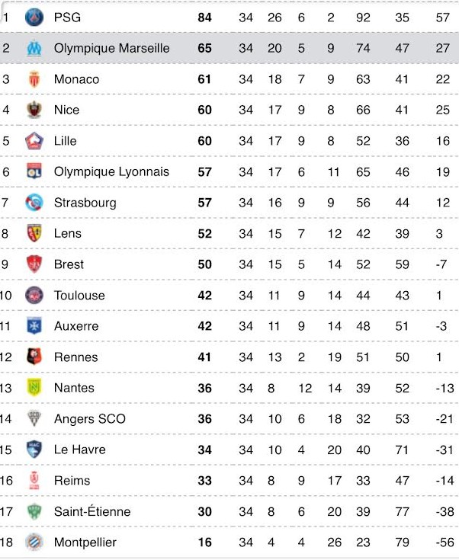459x560 pixels.
Task: Click the Olympique Marseille crest icon
Action: pos(34,48)
